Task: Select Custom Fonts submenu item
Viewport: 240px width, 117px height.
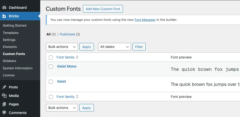Action: point(14,54)
